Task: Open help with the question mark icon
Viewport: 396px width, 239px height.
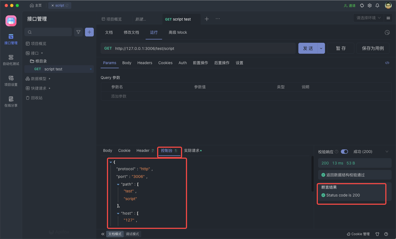Action: pos(386,234)
